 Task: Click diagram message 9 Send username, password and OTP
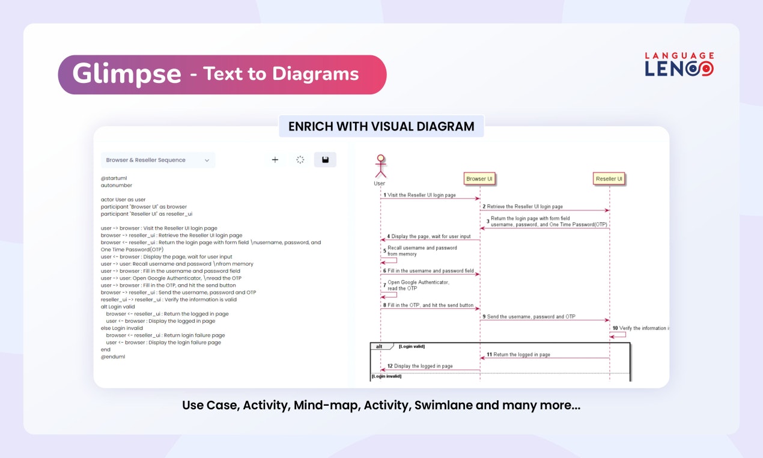pos(529,316)
